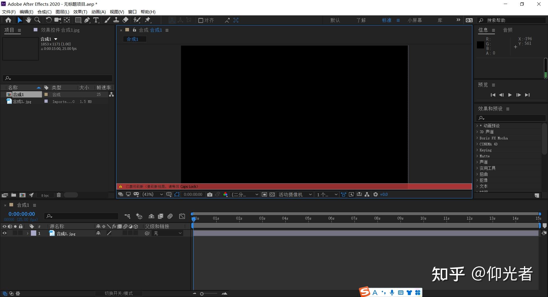Create new folder in Project panel
The image size is (548, 297).
tap(13, 195)
